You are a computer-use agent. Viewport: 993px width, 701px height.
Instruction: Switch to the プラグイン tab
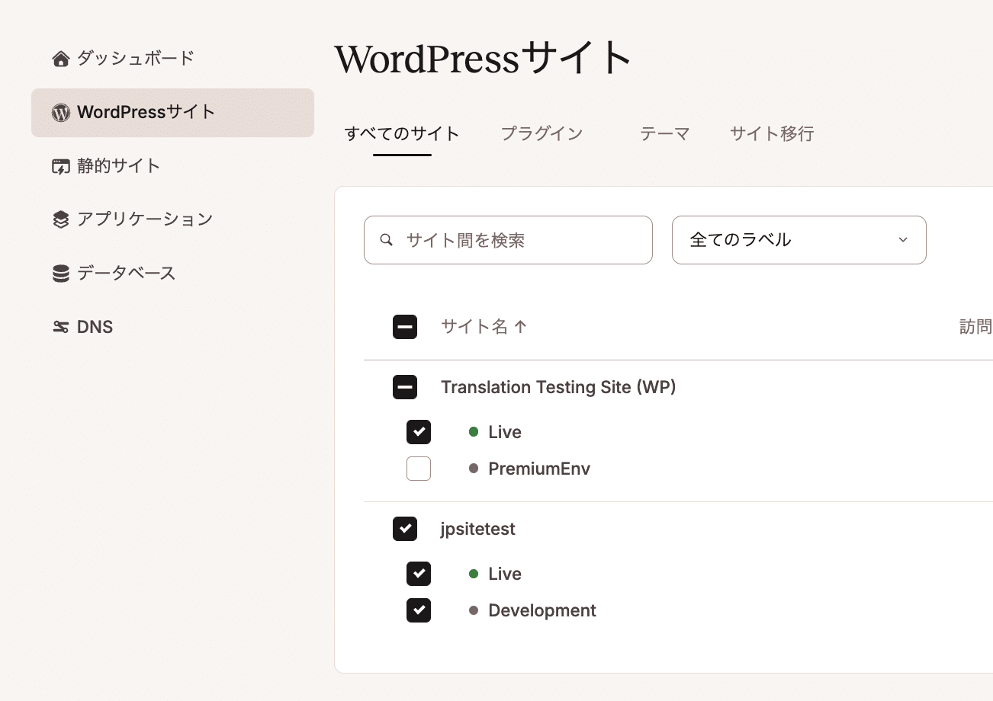click(x=541, y=134)
